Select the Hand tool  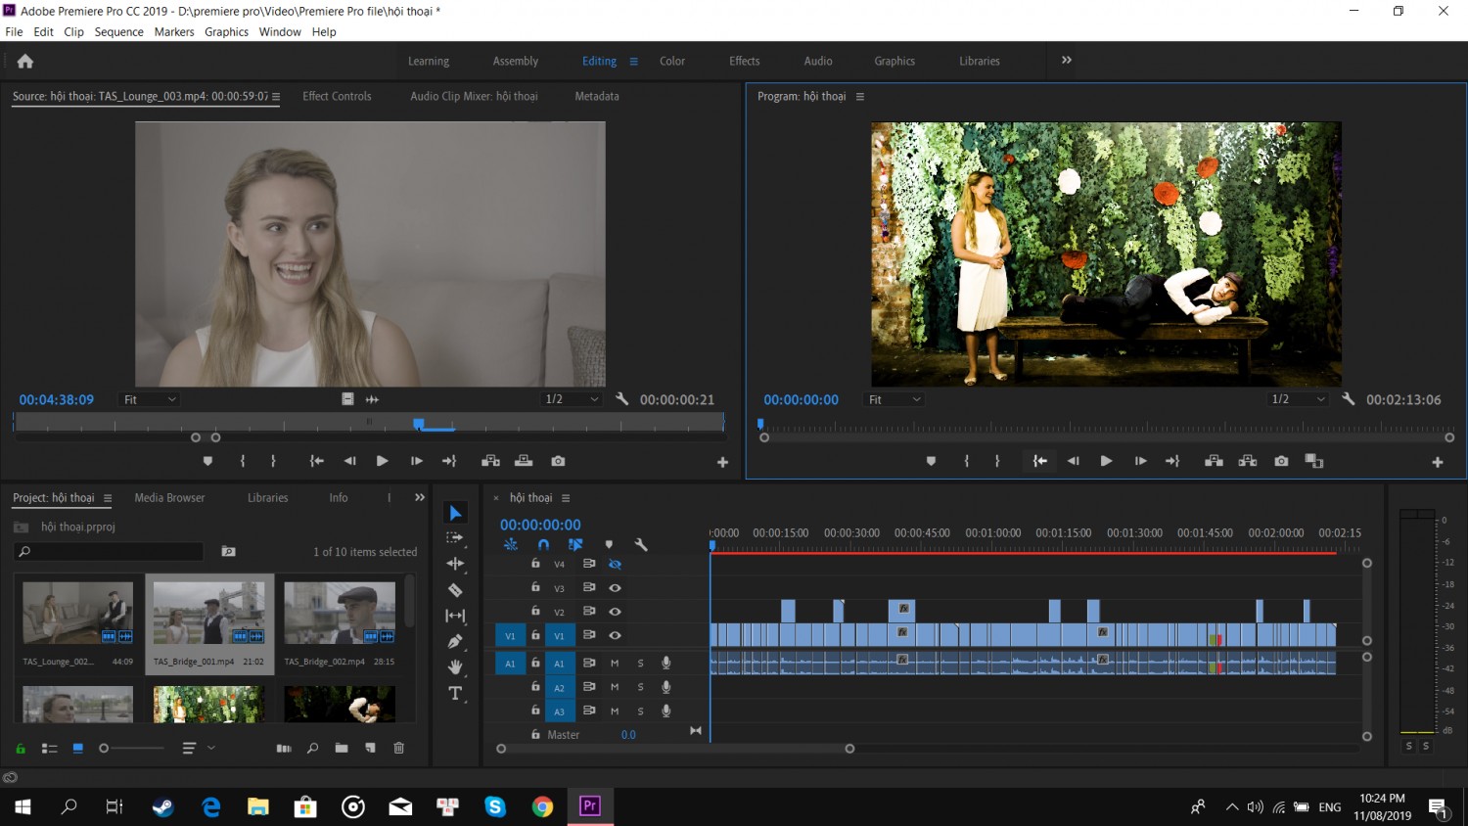point(455,667)
